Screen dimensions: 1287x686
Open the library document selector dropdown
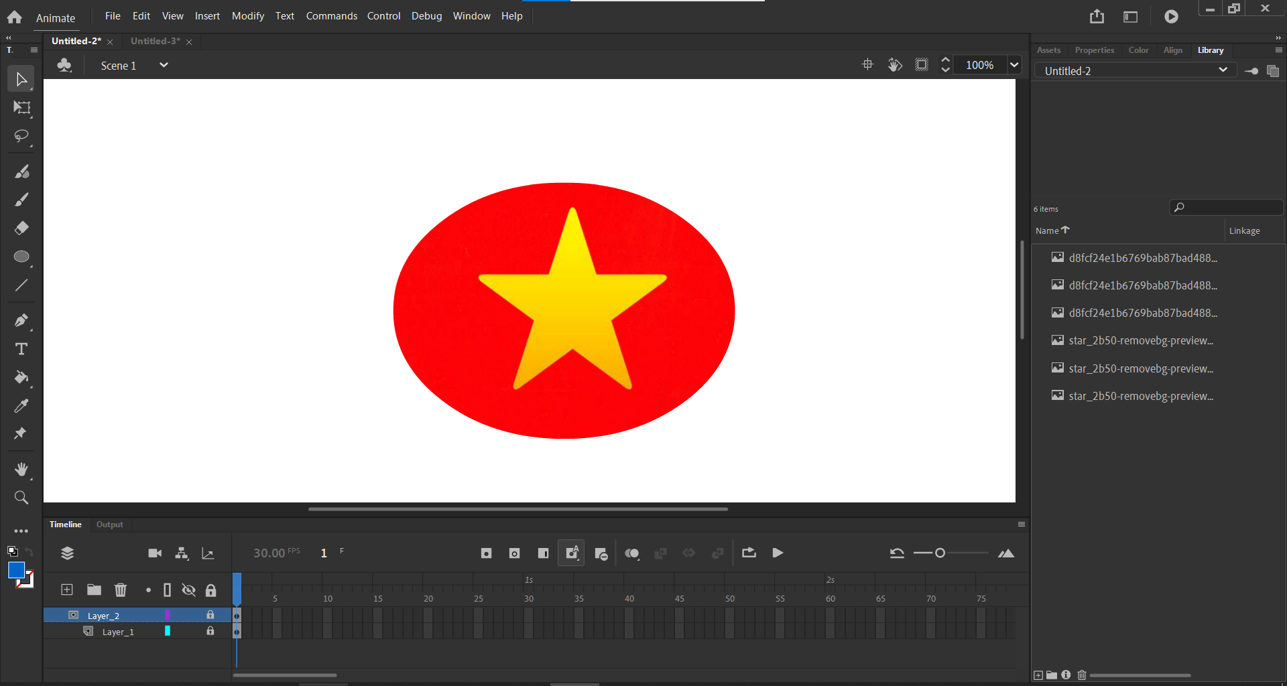click(x=1225, y=70)
